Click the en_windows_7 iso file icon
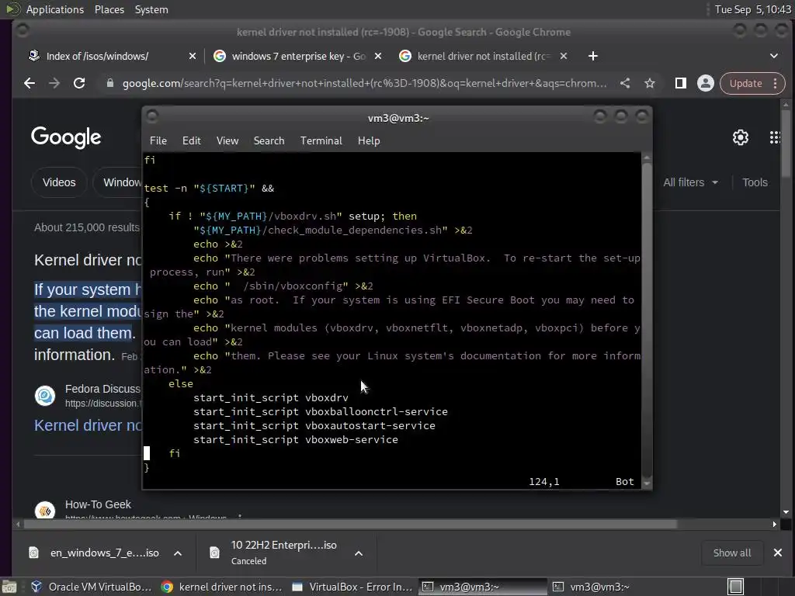The height and width of the screenshot is (596, 795). point(34,553)
